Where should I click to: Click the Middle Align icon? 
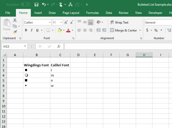point(85,22)
